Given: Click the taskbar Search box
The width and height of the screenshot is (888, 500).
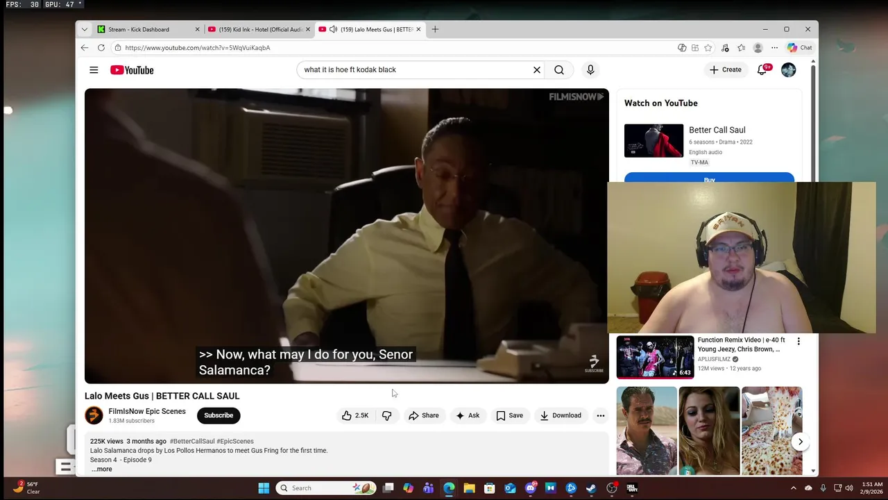Looking at the screenshot, I should [x=326, y=488].
